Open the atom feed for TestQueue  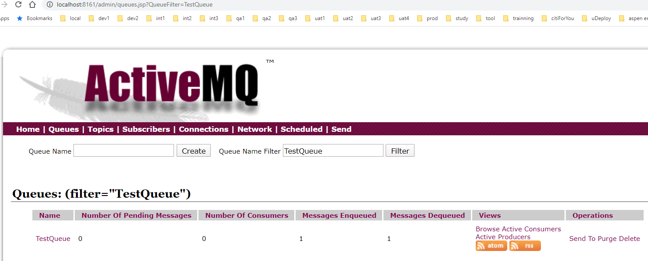coord(491,246)
